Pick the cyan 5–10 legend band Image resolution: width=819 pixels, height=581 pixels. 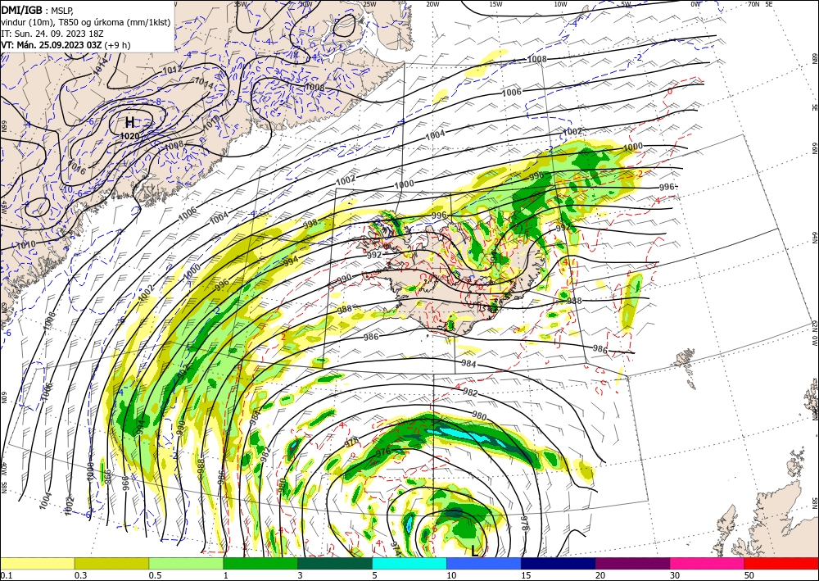pyautogui.click(x=409, y=563)
